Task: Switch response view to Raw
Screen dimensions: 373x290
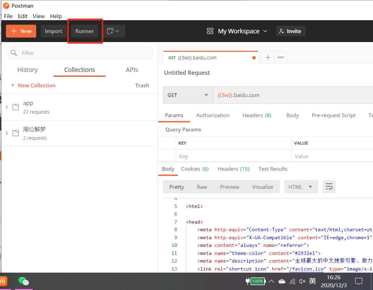Action: [202, 187]
